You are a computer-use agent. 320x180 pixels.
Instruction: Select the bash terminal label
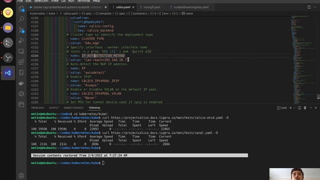pos(282,108)
